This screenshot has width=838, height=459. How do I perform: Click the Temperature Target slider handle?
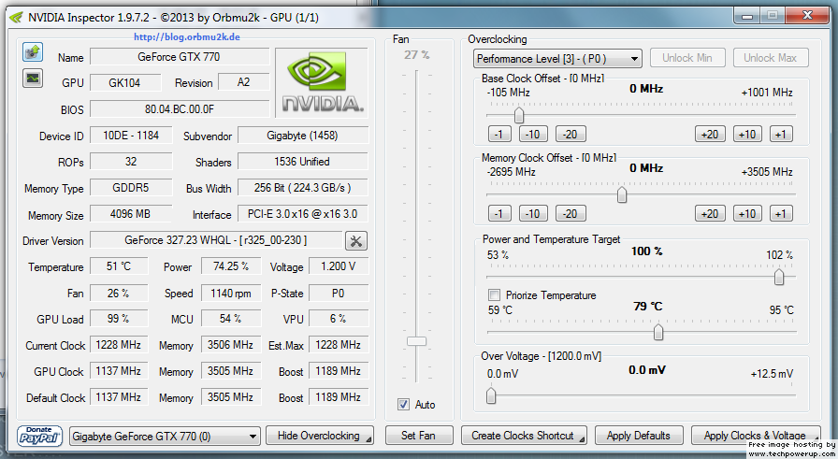[658, 332]
